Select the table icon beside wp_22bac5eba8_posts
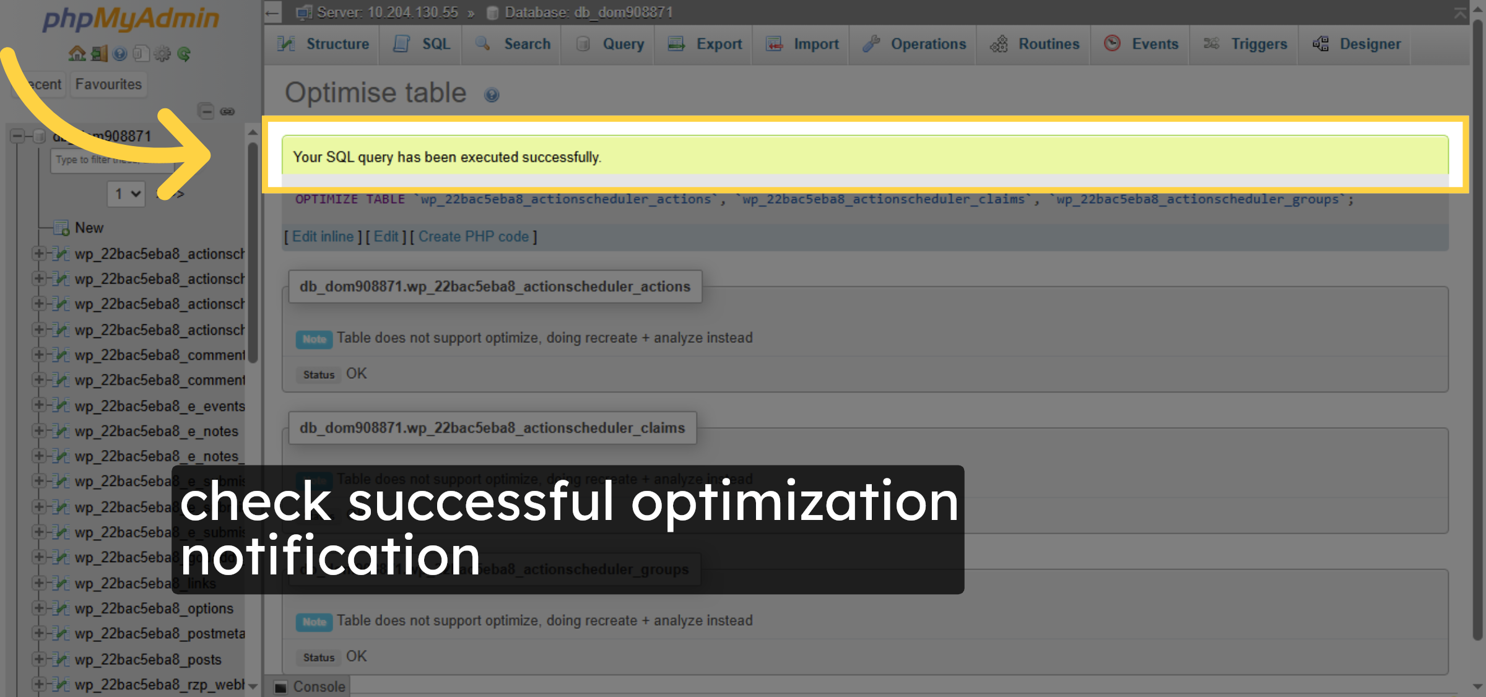Image resolution: width=1486 pixels, height=697 pixels. 62,659
